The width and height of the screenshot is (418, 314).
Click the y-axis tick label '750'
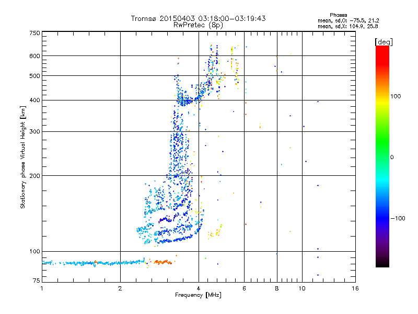coord(34,33)
